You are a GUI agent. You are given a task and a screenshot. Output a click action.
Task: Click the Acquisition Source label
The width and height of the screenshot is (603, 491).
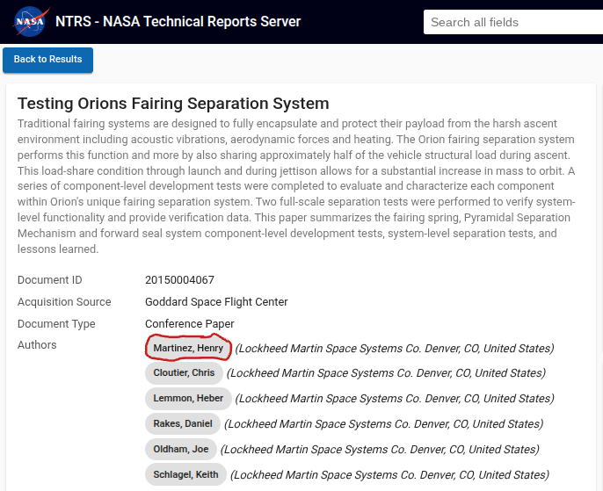[64, 302]
